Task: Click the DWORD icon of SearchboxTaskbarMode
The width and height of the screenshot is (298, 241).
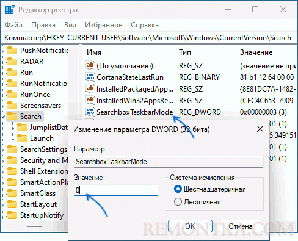Action: (90, 112)
